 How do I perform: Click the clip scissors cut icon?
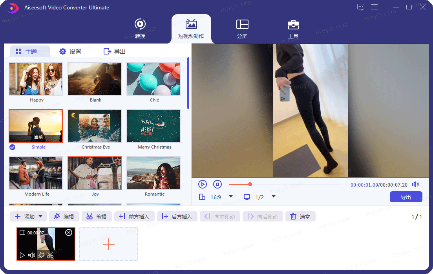pyautogui.click(x=50, y=255)
